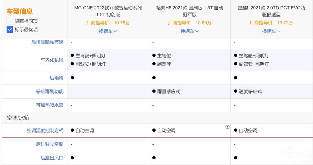313x165 pixels.
Task: Uncheck the 标示最优项 checkbox
Action: [10, 30]
